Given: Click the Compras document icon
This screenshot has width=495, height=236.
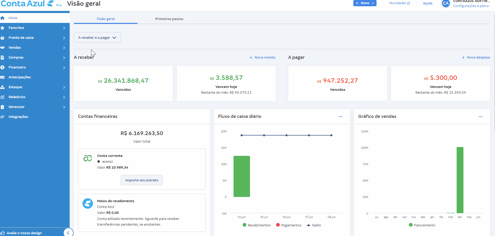Looking at the screenshot, I should tap(3, 58).
